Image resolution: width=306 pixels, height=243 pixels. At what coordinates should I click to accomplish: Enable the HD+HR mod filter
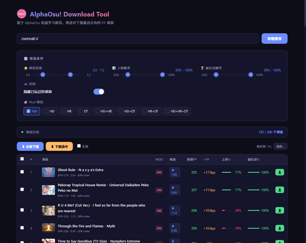point(104,111)
